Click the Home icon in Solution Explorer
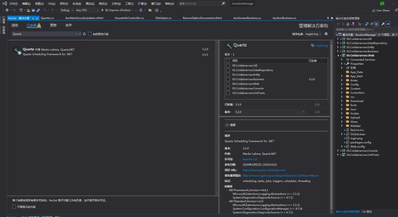Image resolution: width=398 pixels, height=217 pixels. [348, 24]
